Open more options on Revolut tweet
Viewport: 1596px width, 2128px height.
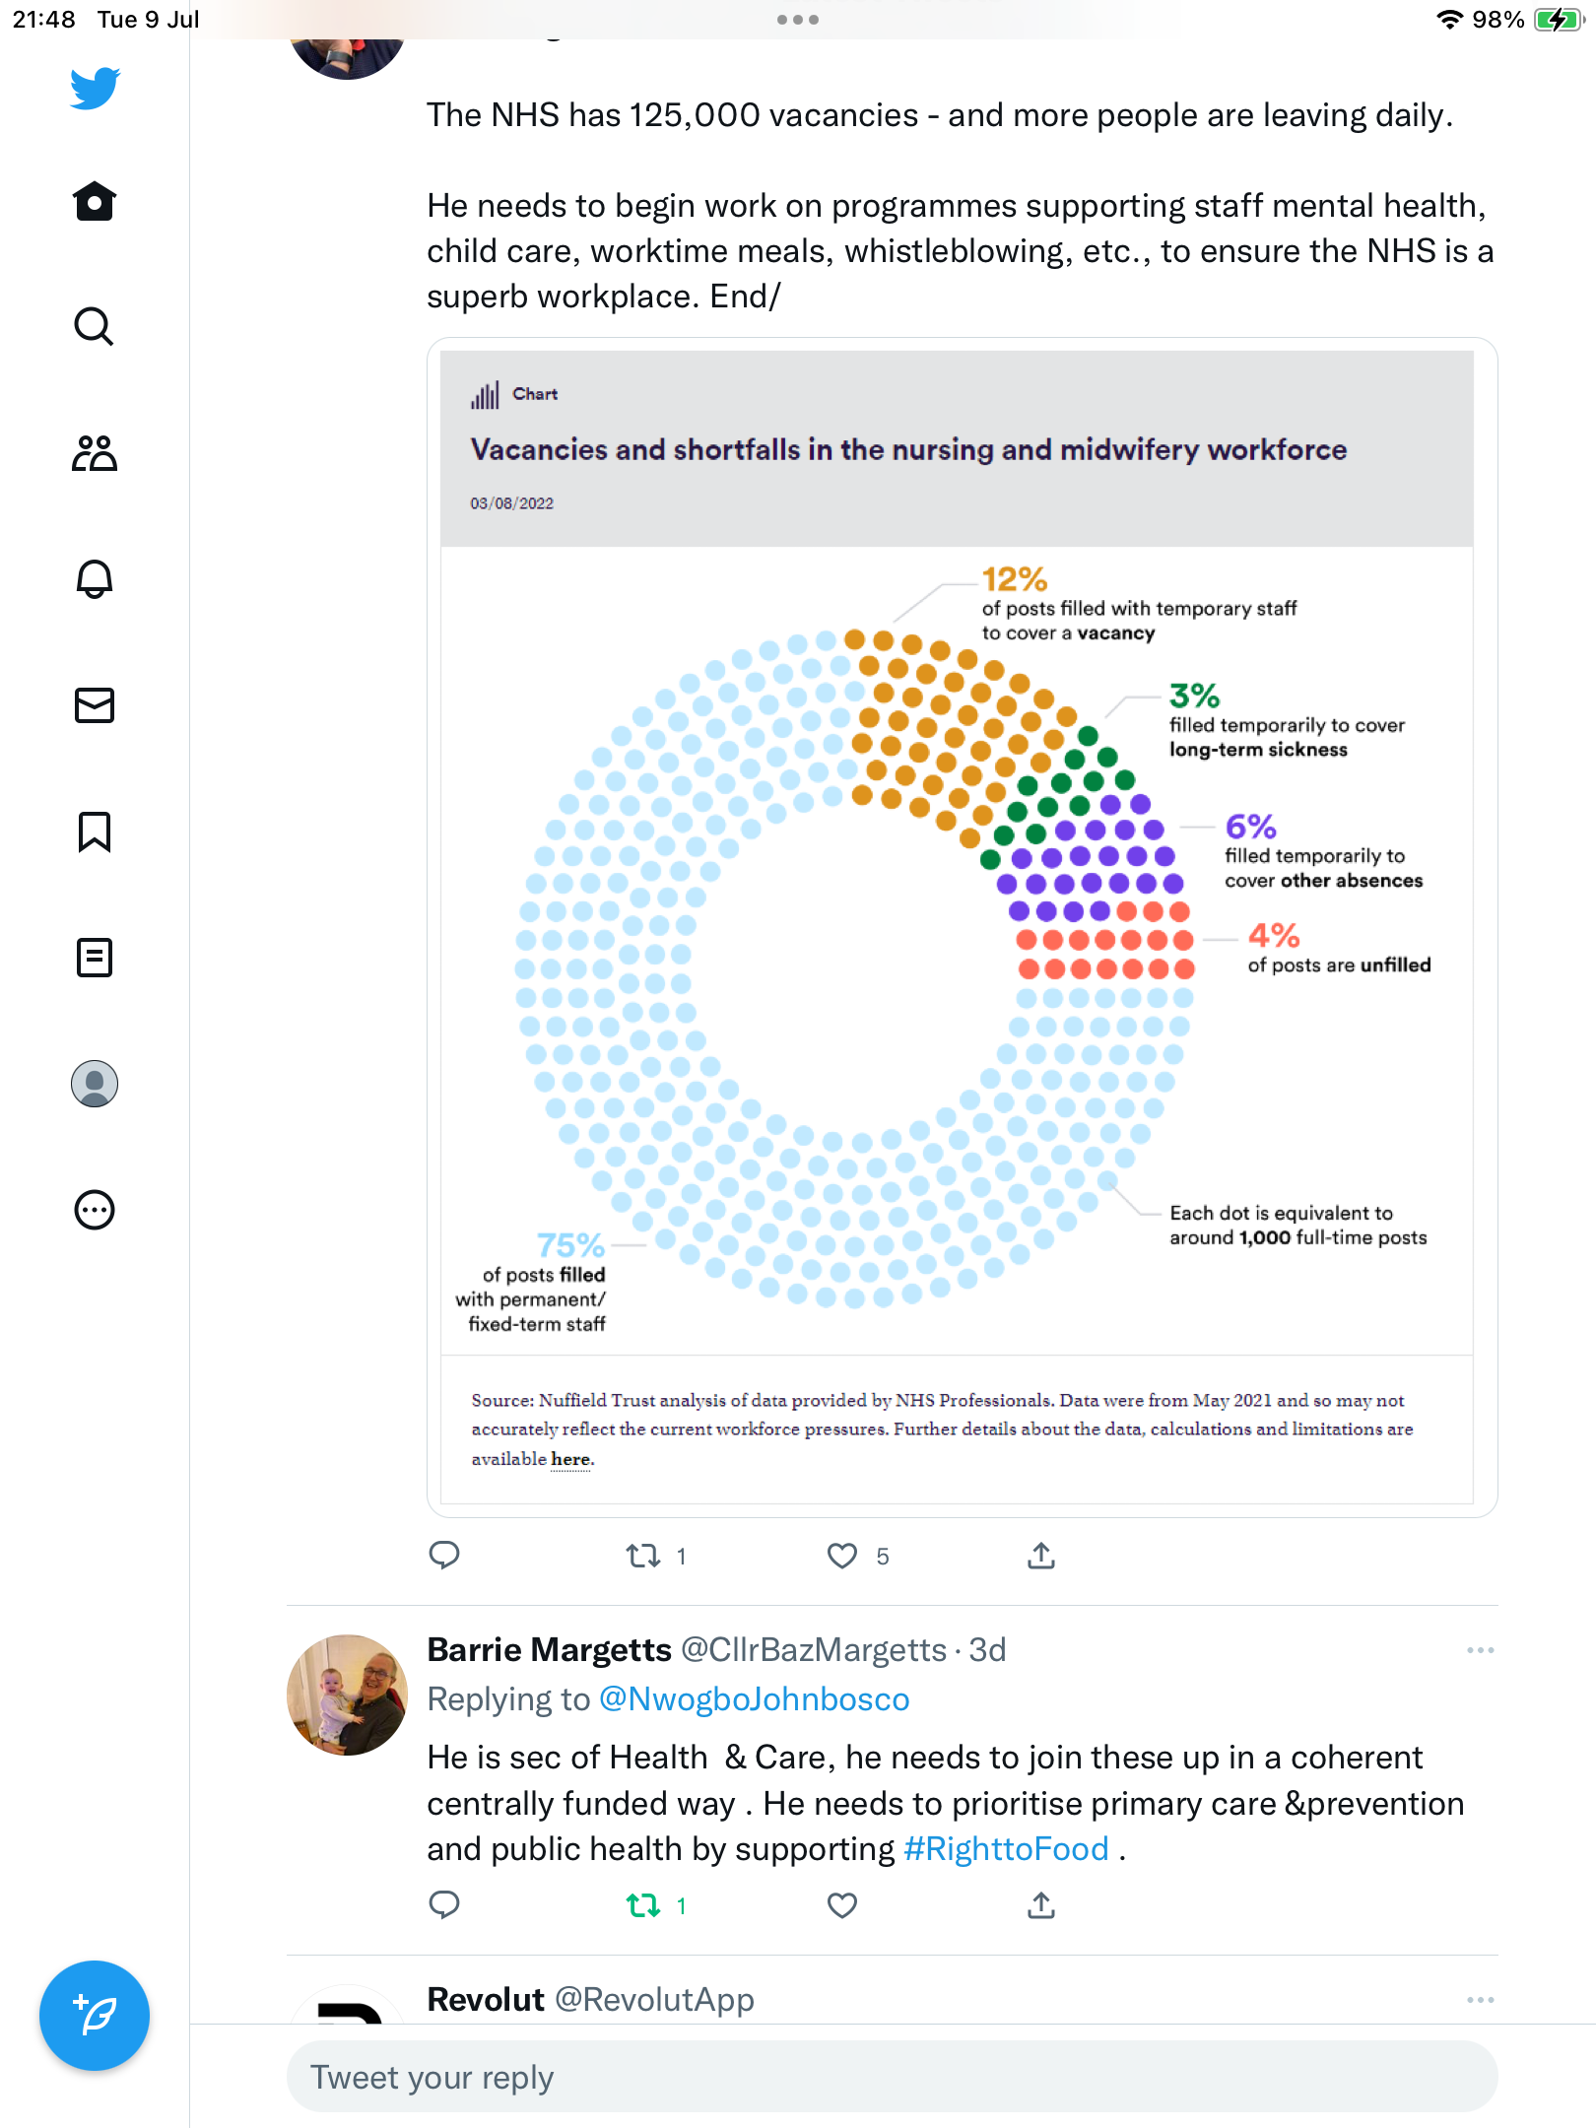tap(1480, 2000)
